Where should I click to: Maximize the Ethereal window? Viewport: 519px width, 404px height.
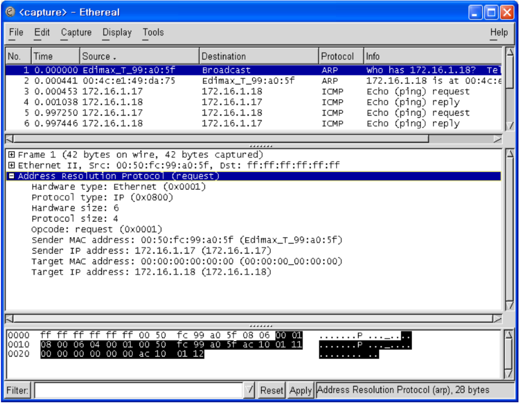click(491, 13)
